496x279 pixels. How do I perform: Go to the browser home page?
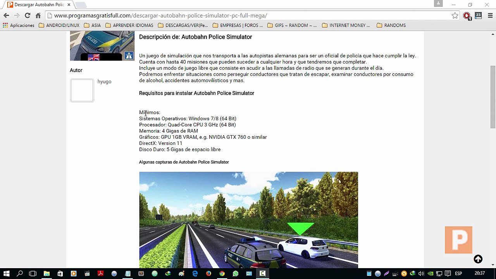click(38, 15)
